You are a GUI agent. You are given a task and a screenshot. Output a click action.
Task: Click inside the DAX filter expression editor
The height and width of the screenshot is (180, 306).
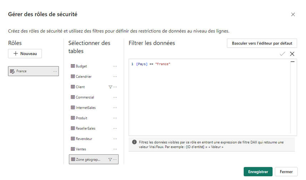pos(213,97)
